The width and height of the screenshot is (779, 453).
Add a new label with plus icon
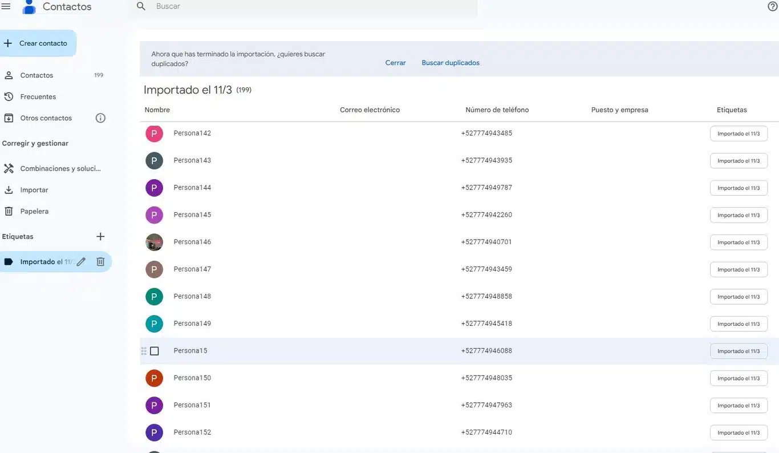tap(100, 236)
